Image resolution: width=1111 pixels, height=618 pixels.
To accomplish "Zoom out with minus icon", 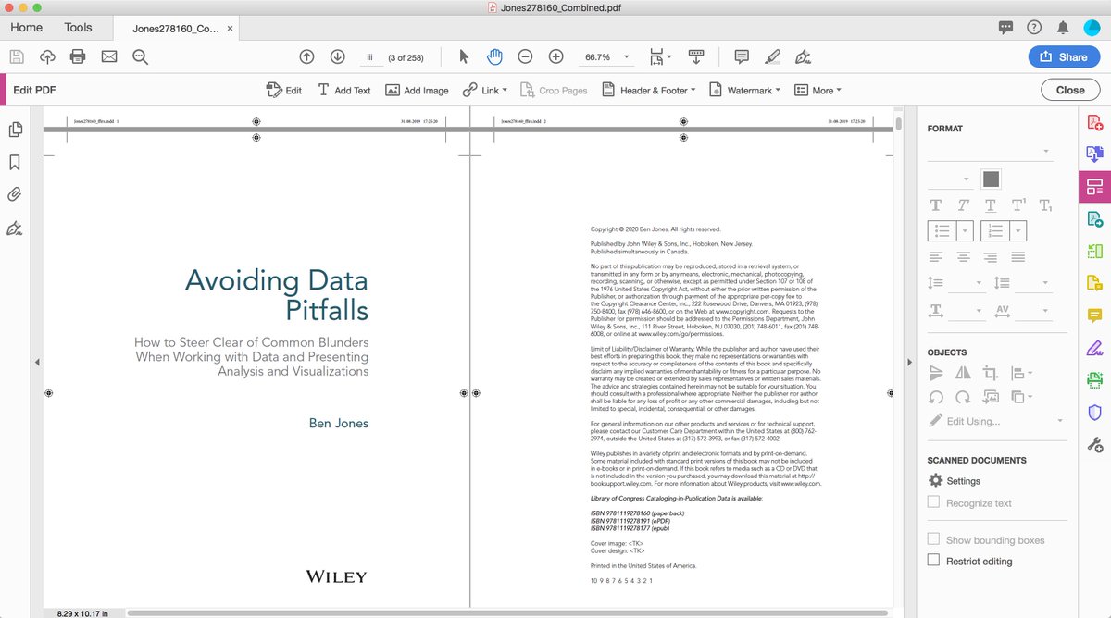I will (525, 56).
